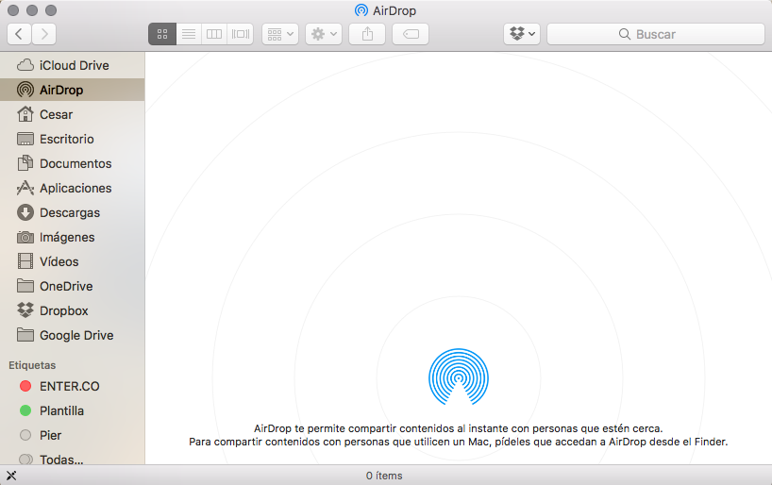Click the Dropbox sidebar logo icon
The height and width of the screenshot is (485, 772).
pos(25,310)
